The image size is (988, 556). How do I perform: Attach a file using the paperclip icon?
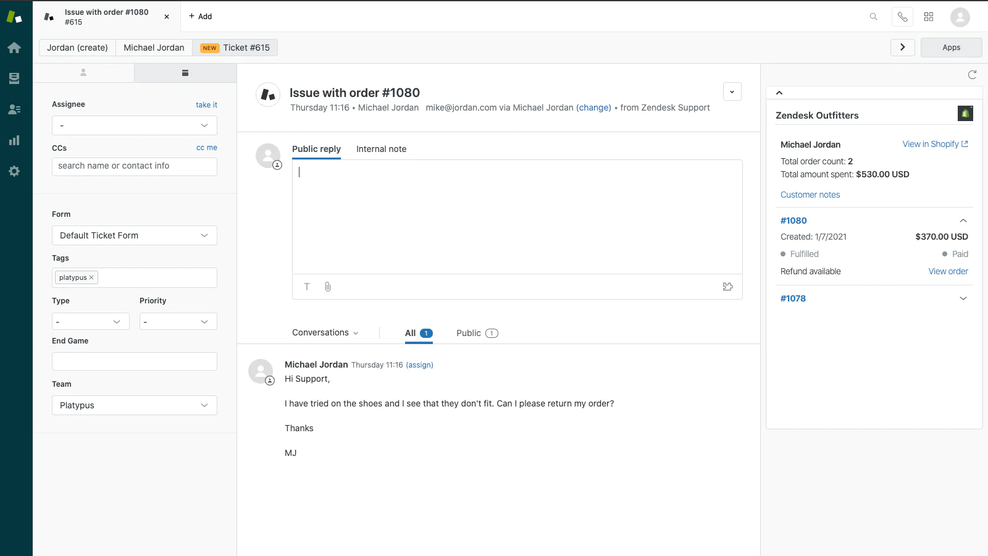coord(327,286)
